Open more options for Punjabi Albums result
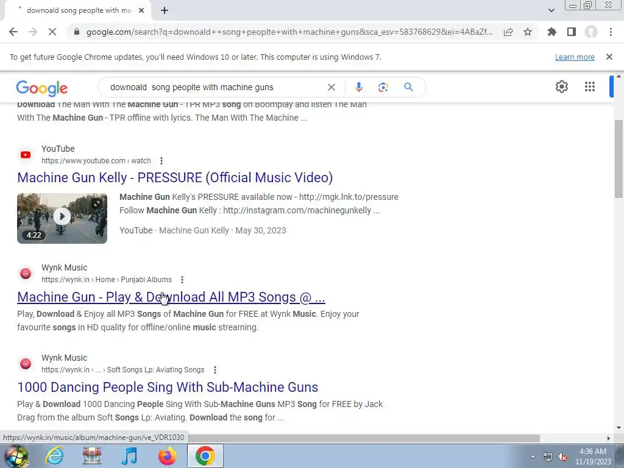The width and height of the screenshot is (624, 468). pos(182,280)
